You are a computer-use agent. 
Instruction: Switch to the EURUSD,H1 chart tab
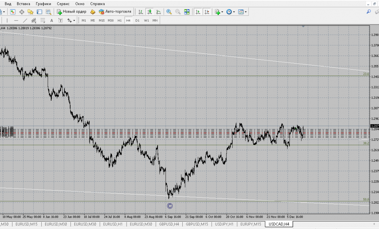coord(113,224)
